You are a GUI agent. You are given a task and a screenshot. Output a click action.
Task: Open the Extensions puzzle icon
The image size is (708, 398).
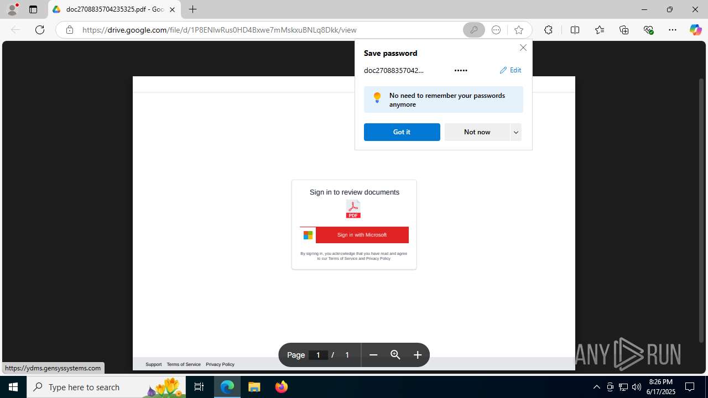pyautogui.click(x=548, y=30)
